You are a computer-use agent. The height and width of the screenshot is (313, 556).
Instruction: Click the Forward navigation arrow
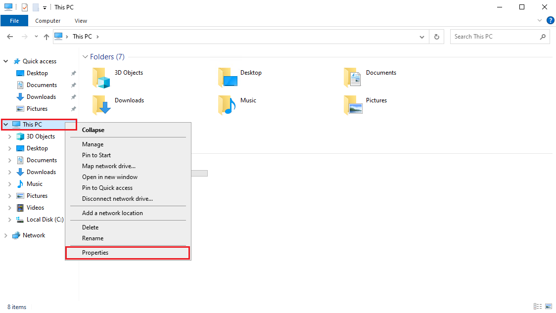tap(24, 37)
